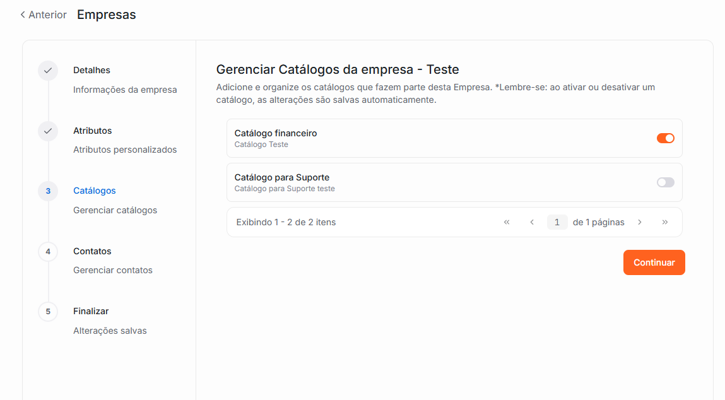Open the Detalhes step checkmark icon
725x400 pixels.
pos(47,71)
